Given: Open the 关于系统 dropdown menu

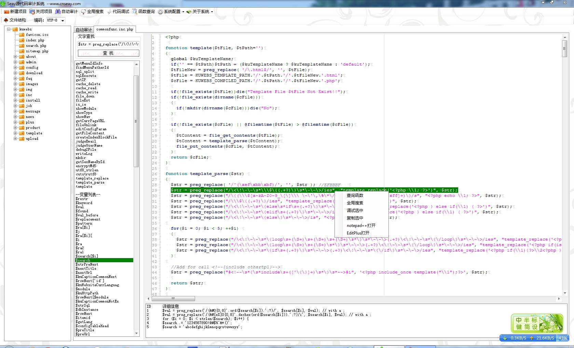Looking at the screenshot, I should click(x=212, y=12).
